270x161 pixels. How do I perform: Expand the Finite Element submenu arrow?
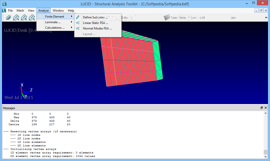72,16
